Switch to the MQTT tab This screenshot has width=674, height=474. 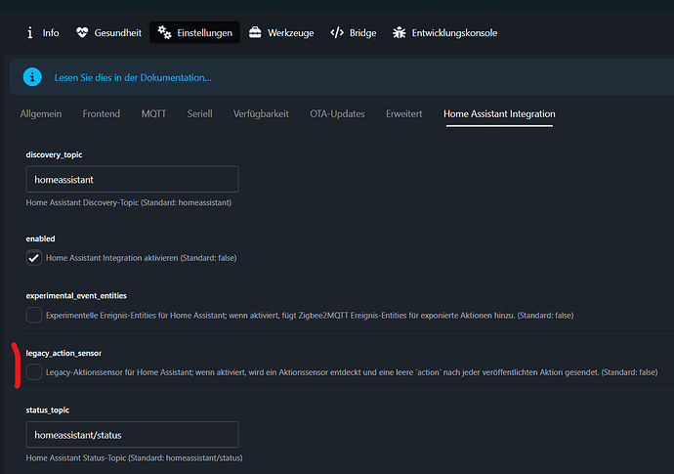pos(153,114)
